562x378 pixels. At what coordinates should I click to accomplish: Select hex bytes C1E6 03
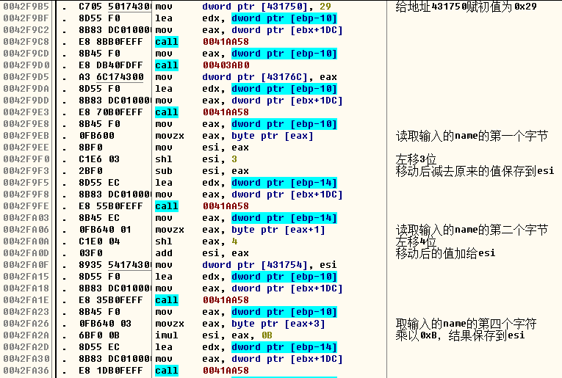click(100, 159)
